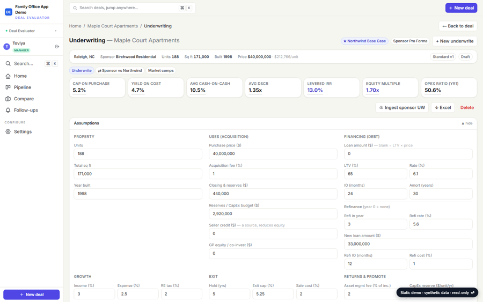Click the Total sq ft field
Image resolution: width=483 pixels, height=302 pixels.
click(x=138, y=174)
